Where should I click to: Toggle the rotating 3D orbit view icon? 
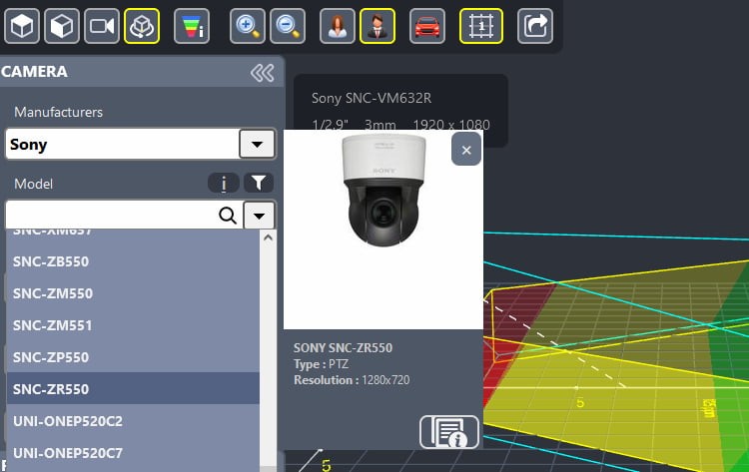[142, 26]
